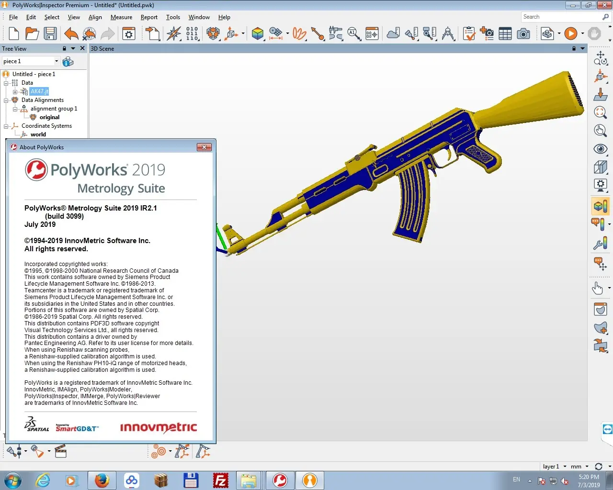613x490 pixels.
Task: Click the camera snapshot toolbar icon
Action: tap(523, 33)
